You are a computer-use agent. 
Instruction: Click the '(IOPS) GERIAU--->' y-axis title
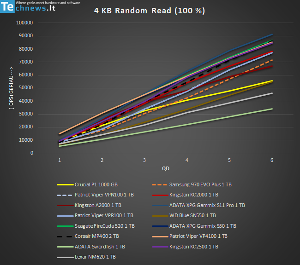pos(11,88)
